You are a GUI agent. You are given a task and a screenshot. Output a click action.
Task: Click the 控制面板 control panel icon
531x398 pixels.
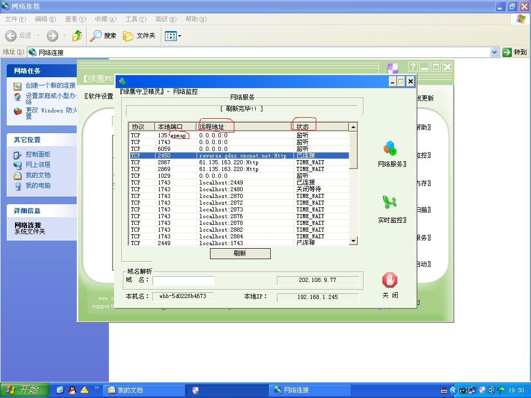(x=17, y=155)
